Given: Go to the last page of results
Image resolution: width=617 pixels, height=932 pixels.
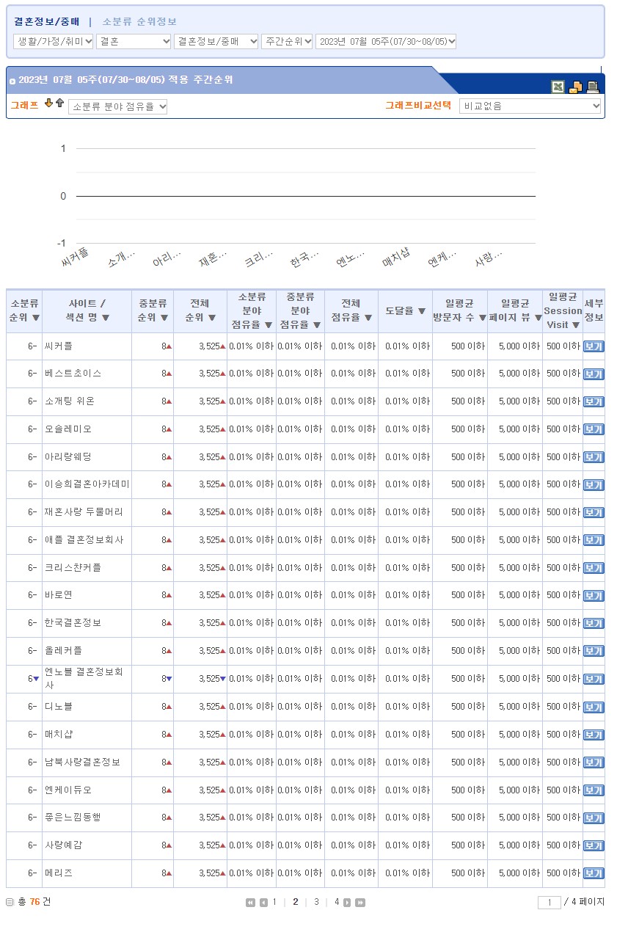Looking at the screenshot, I should pyautogui.click(x=360, y=903).
